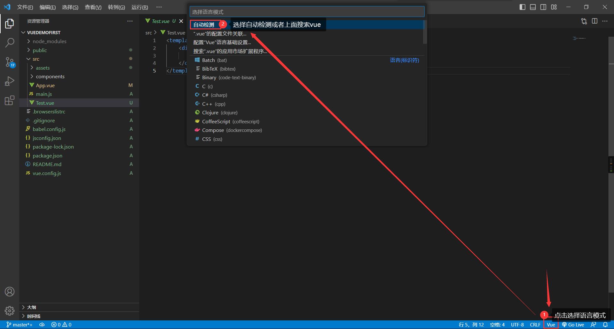Open the Manage gear icon
The height and width of the screenshot is (329, 614).
(10, 310)
